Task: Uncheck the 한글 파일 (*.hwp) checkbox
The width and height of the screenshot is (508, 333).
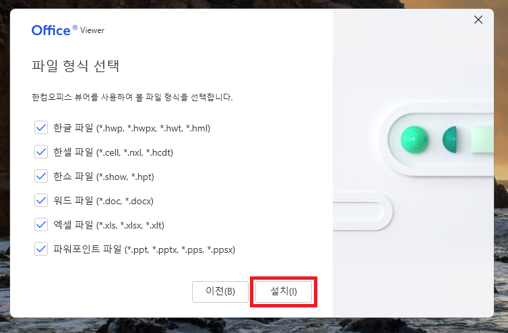Action: [x=41, y=127]
